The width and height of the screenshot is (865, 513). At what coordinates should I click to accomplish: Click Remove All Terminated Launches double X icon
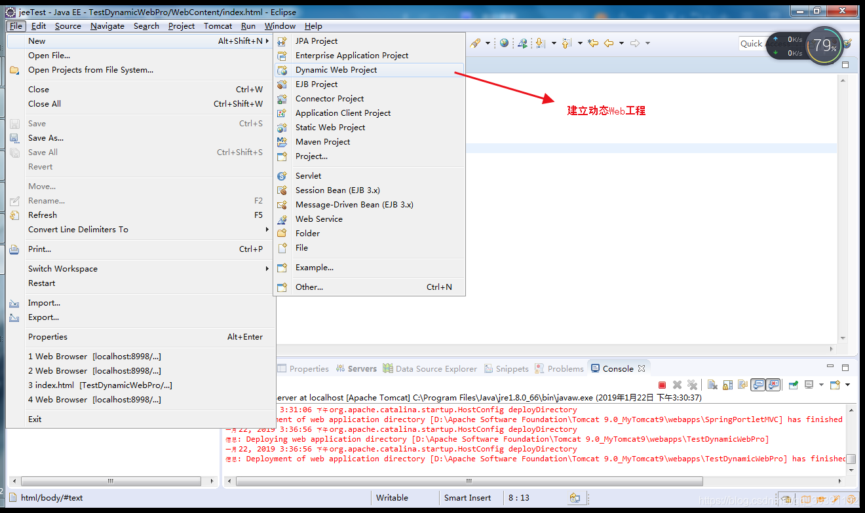click(x=692, y=385)
